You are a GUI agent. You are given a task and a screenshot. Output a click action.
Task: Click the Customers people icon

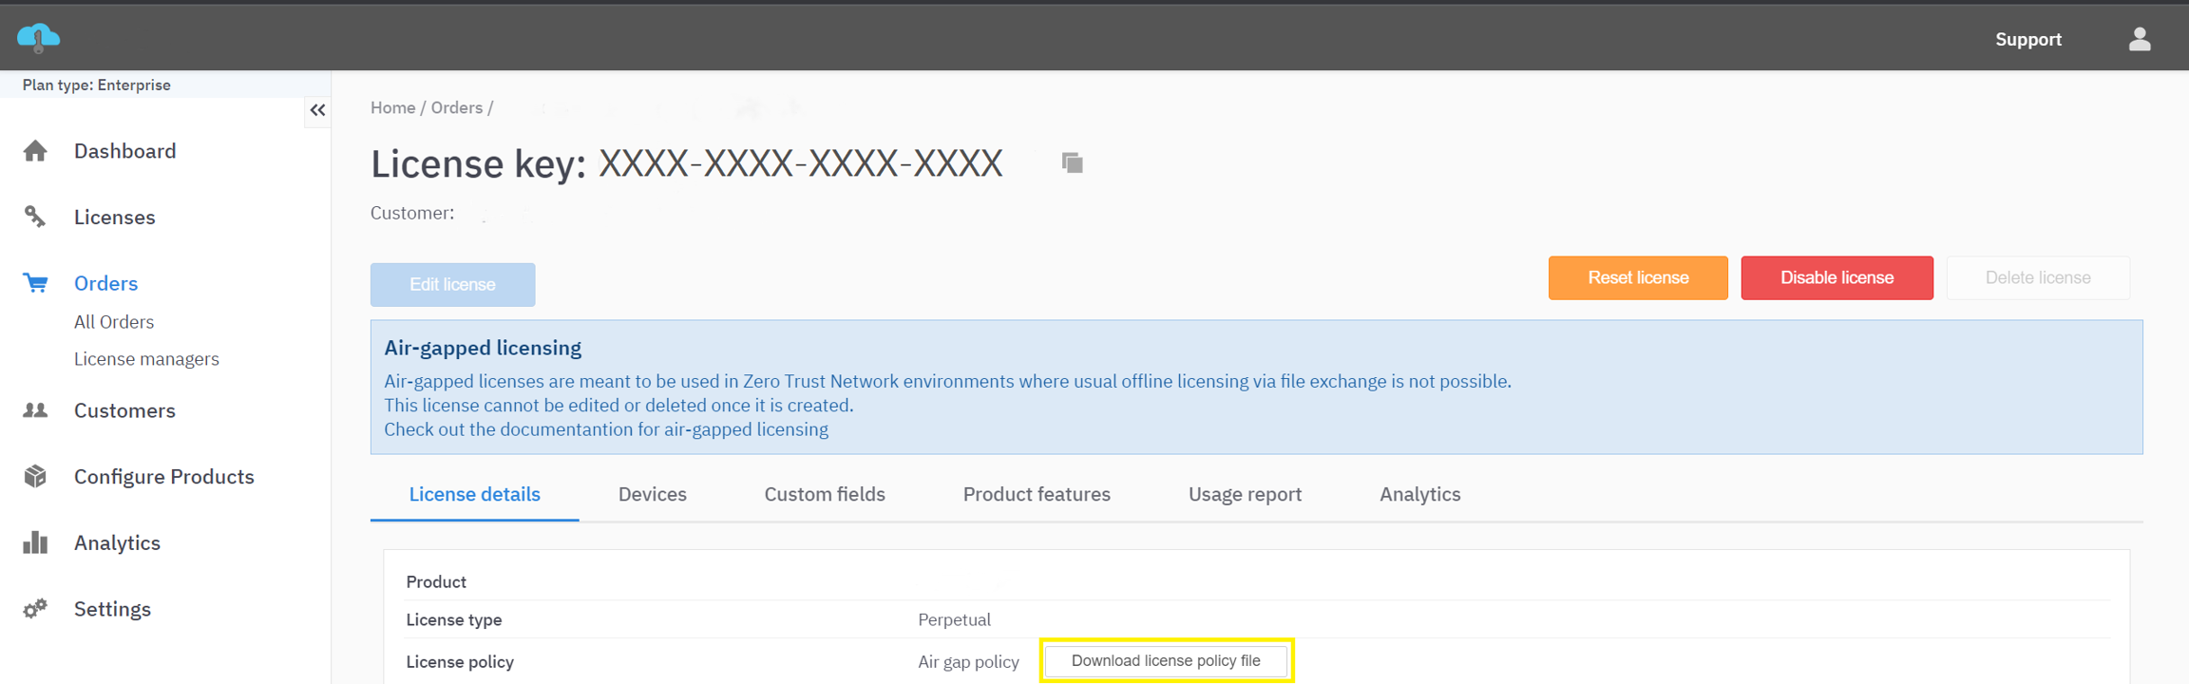[35, 410]
